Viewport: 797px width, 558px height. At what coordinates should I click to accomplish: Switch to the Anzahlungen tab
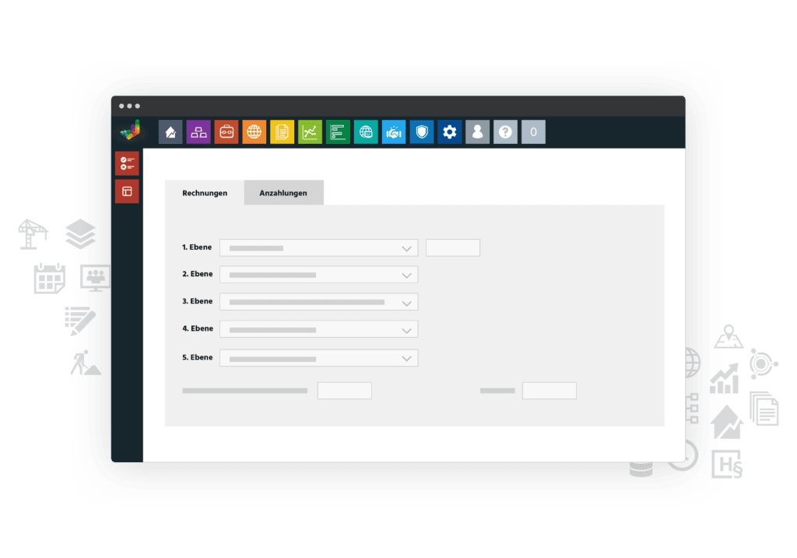point(283,193)
